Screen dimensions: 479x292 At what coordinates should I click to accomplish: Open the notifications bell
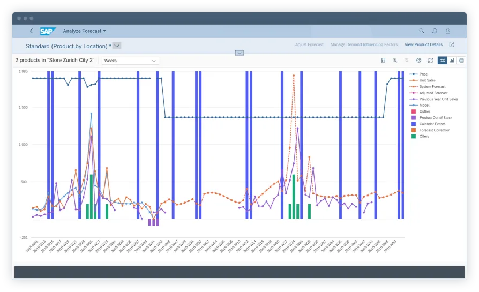[x=435, y=31]
